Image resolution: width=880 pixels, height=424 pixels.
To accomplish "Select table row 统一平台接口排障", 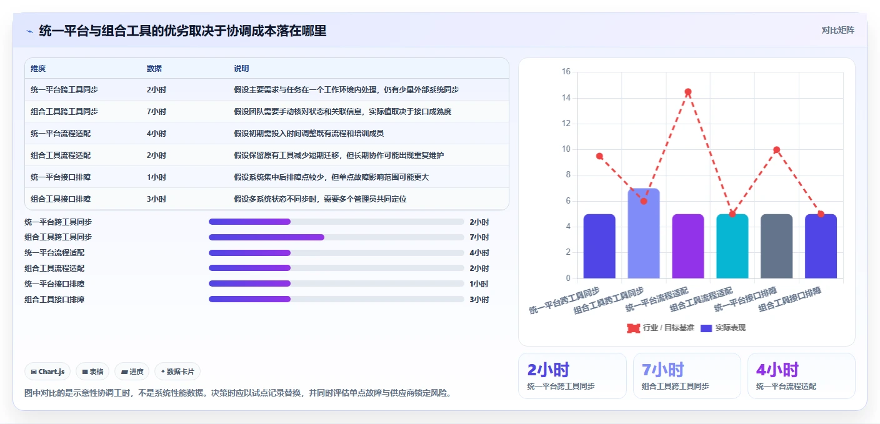I will click(x=267, y=177).
